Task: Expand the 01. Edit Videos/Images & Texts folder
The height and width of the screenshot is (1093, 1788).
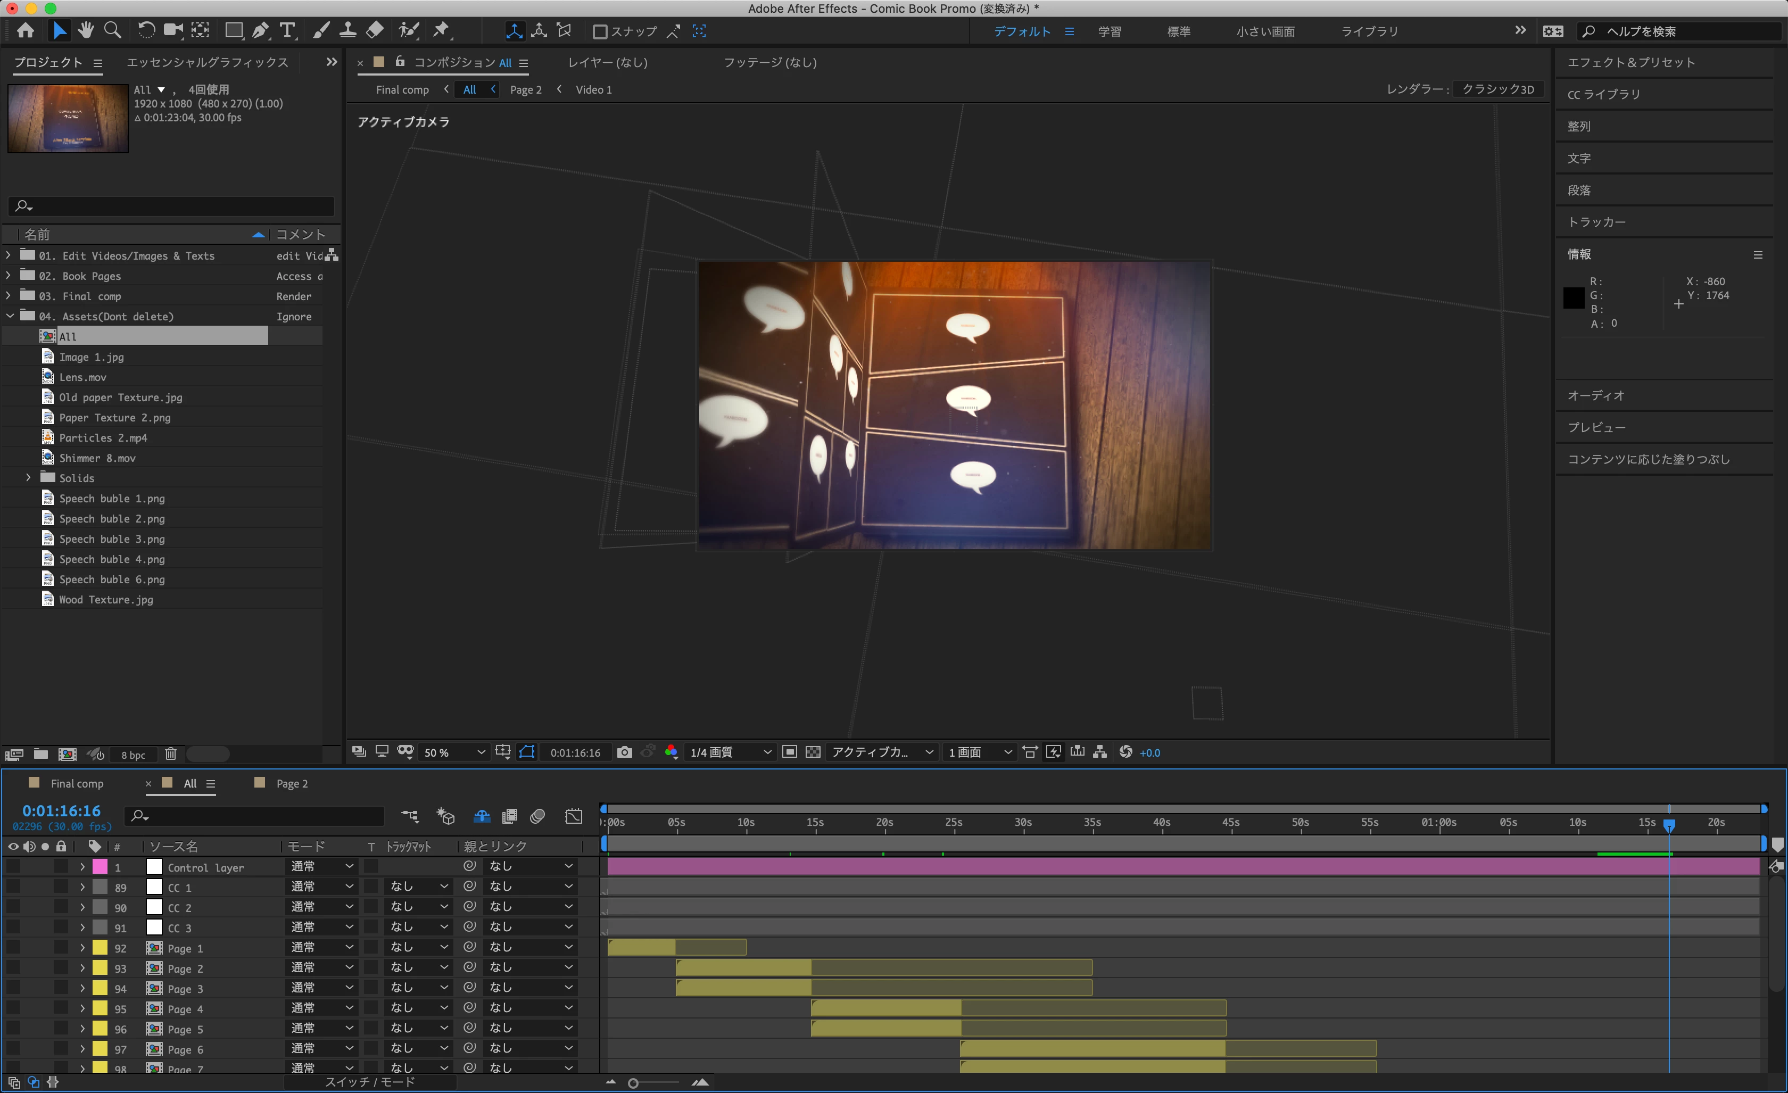Action: point(9,255)
